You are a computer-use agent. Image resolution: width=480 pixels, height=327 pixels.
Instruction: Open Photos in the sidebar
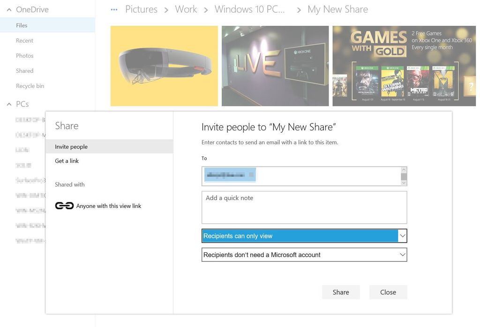click(x=24, y=55)
